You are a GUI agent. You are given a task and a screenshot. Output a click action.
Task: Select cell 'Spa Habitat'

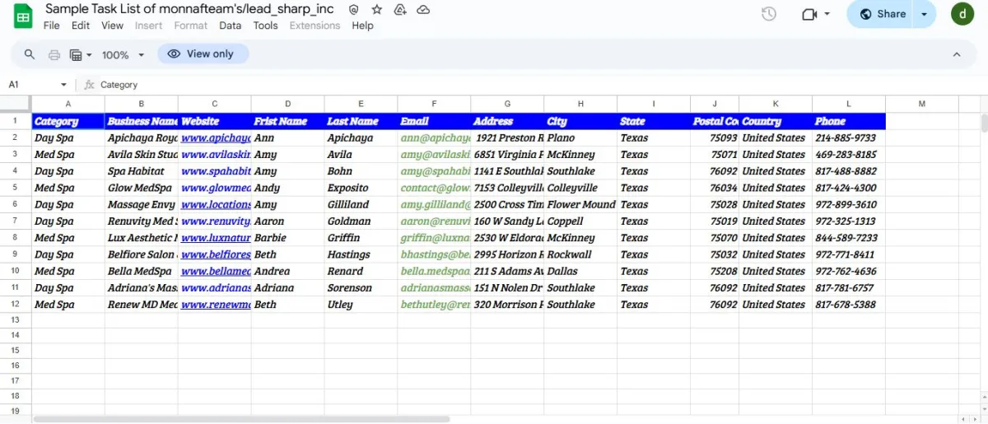tap(142, 171)
